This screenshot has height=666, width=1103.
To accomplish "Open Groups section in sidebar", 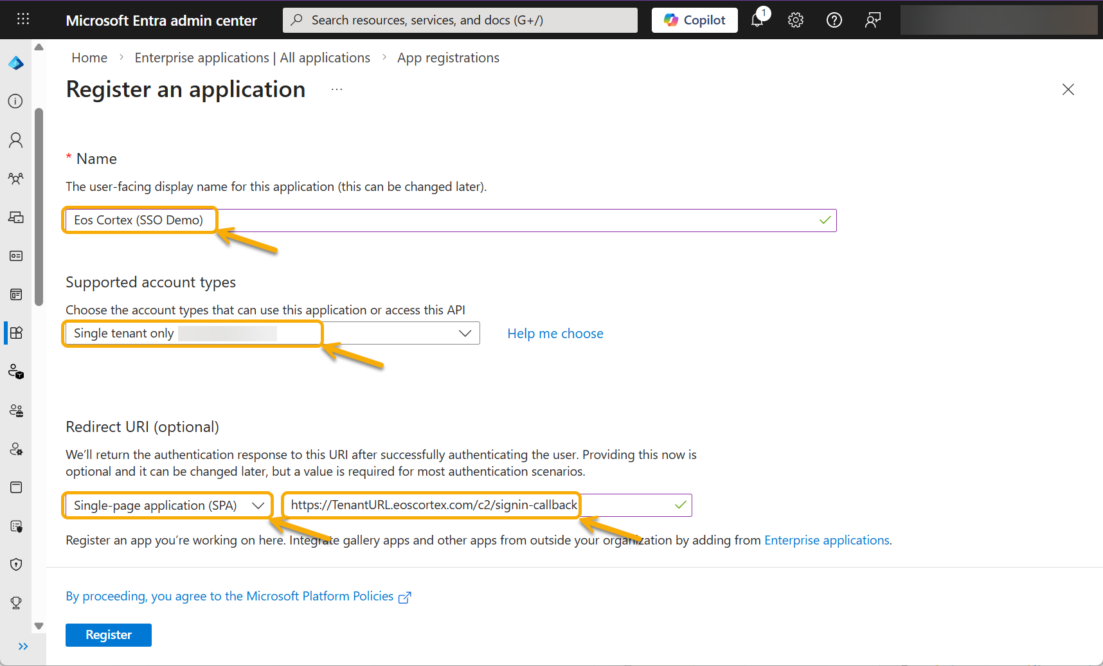I will pos(15,179).
